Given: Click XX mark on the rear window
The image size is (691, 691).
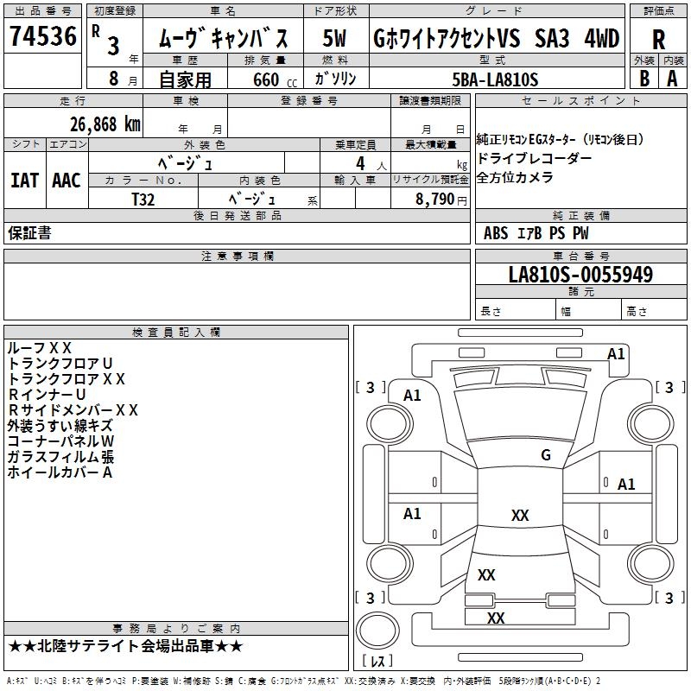Looking at the screenshot, I should click(x=486, y=574).
